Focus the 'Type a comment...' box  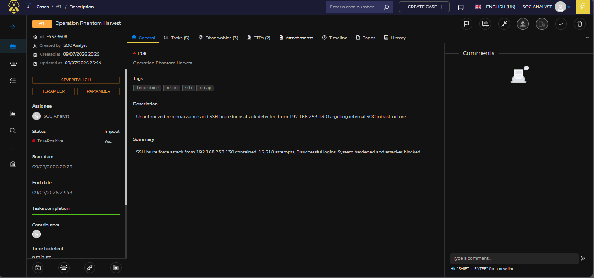(x=514, y=258)
